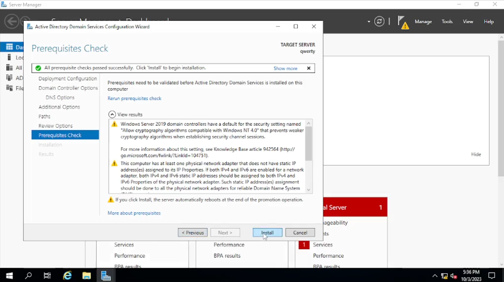Viewport: 504px width, 282px height.
Task: Open the dropdown arrow beside refresh icon
Action: [369, 22]
